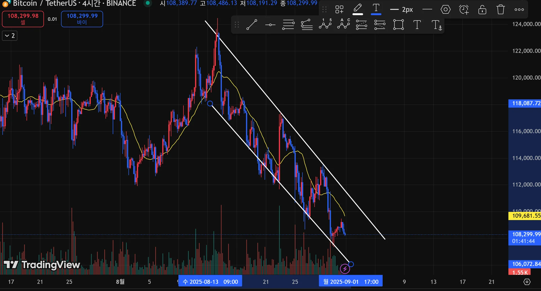Click the purple lightning bolt icon
Screen dimensions: 541x291
coord(345,269)
